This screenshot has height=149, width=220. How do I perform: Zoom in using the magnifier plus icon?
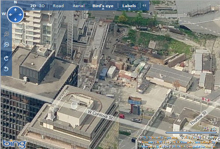[6, 34]
